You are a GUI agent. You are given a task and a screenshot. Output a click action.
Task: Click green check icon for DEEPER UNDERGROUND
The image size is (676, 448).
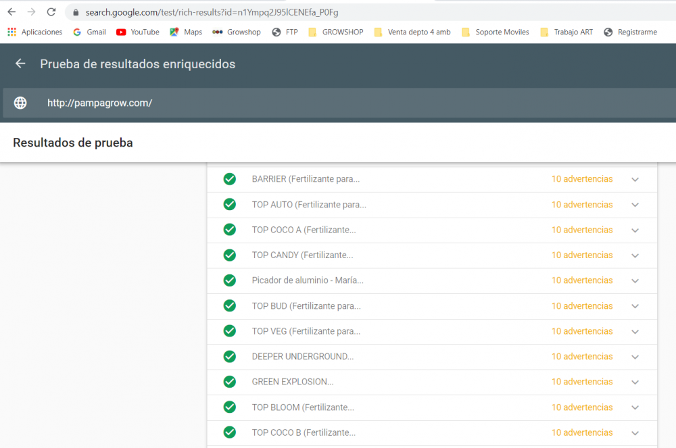[x=230, y=356]
